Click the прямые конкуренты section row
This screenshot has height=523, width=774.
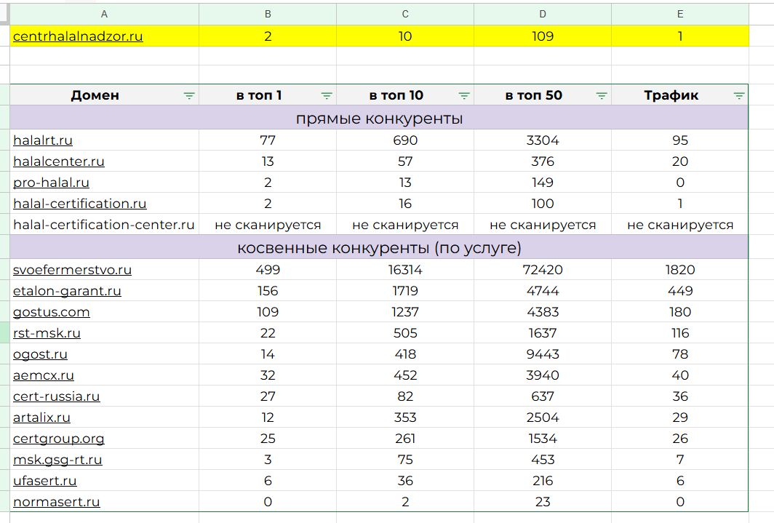point(379,119)
